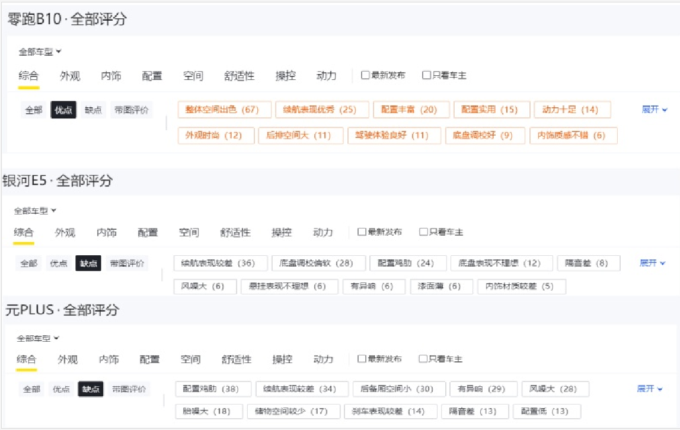Open 全部车型 dropdown for 元PLUS

click(x=38, y=338)
